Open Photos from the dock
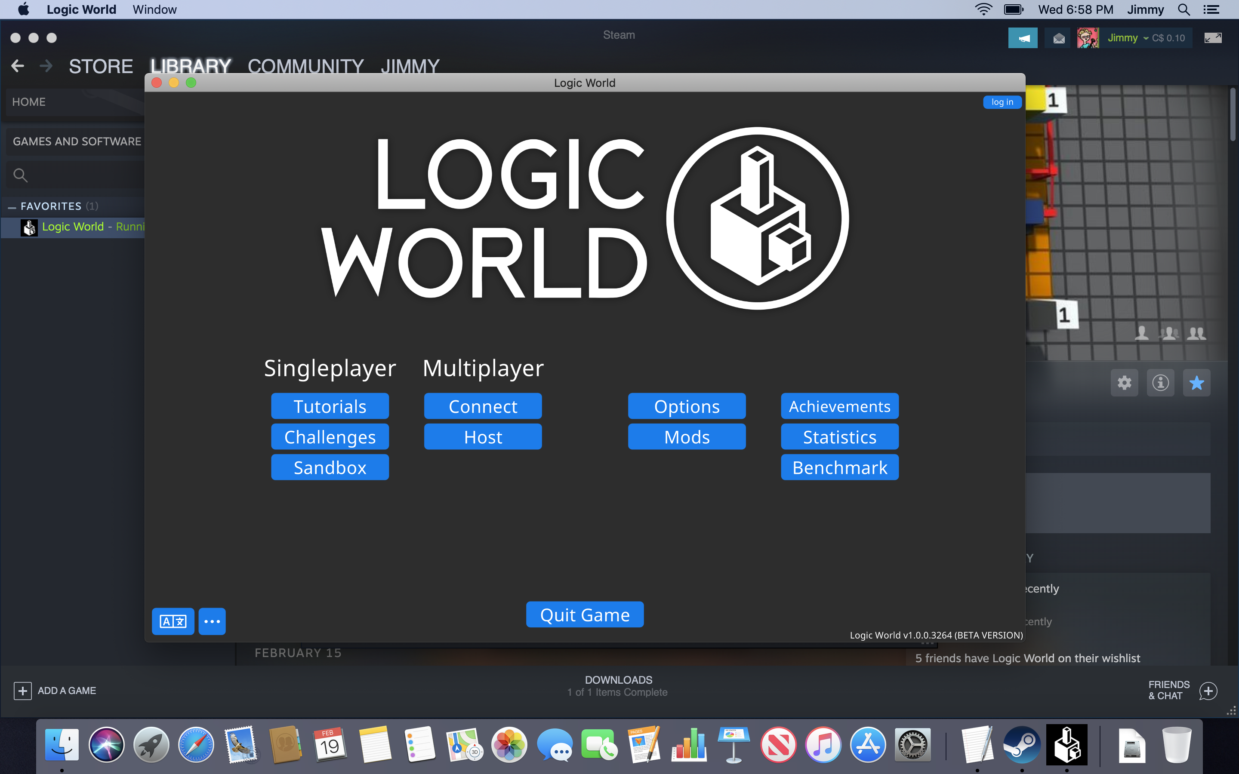This screenshot has height=774, width=1239. pyautogui.click(x=509, y=744)
